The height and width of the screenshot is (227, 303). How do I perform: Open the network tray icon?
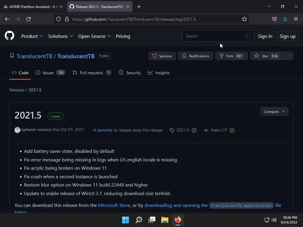click(267, 220)
